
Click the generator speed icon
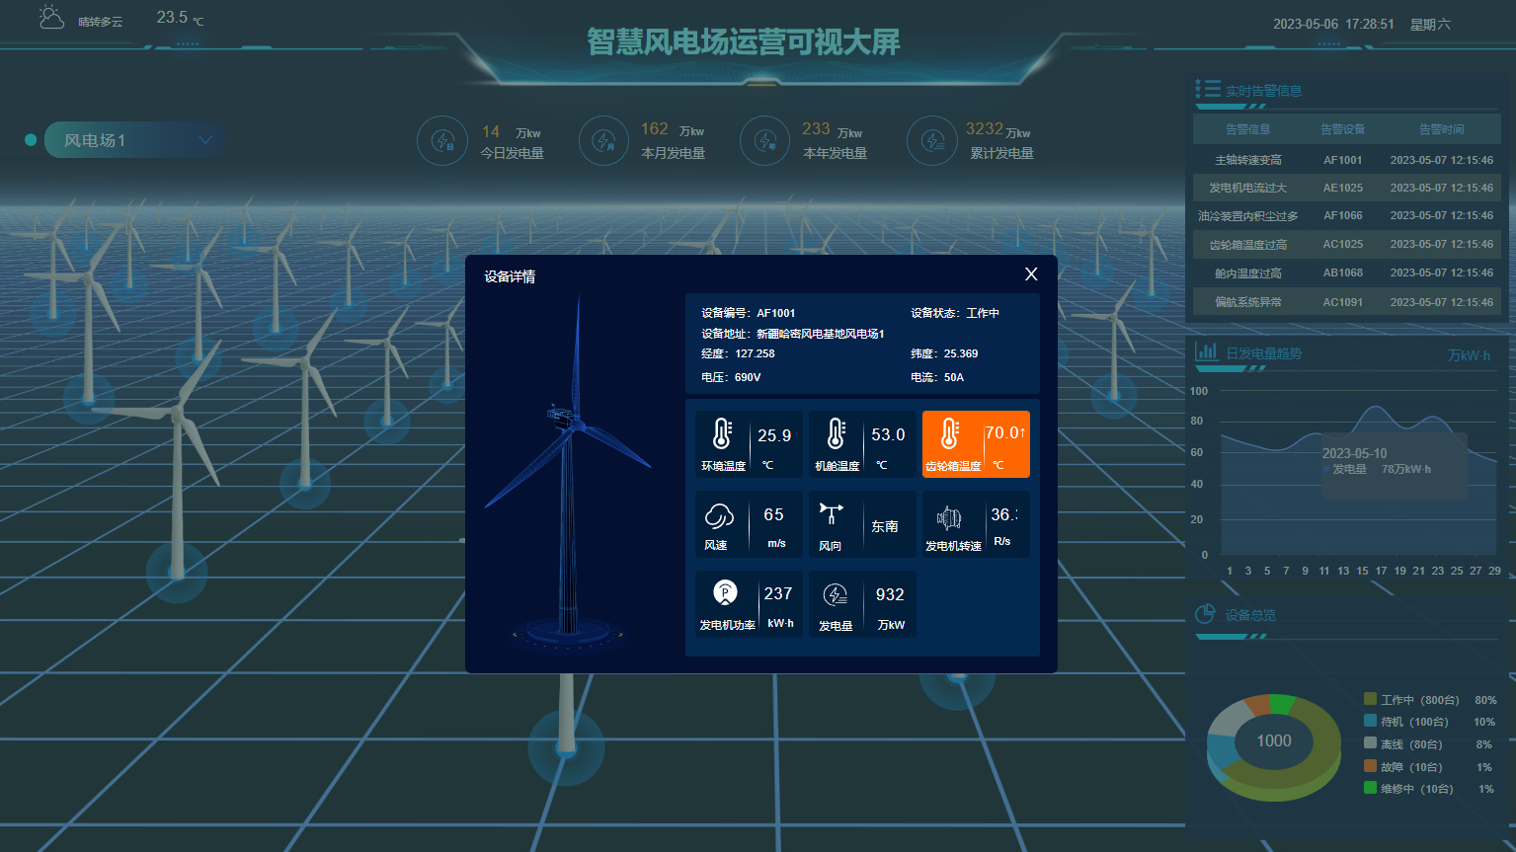click(x=949, y=517)
